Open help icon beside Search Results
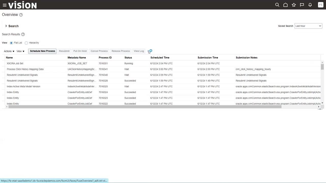 point(23,34)
